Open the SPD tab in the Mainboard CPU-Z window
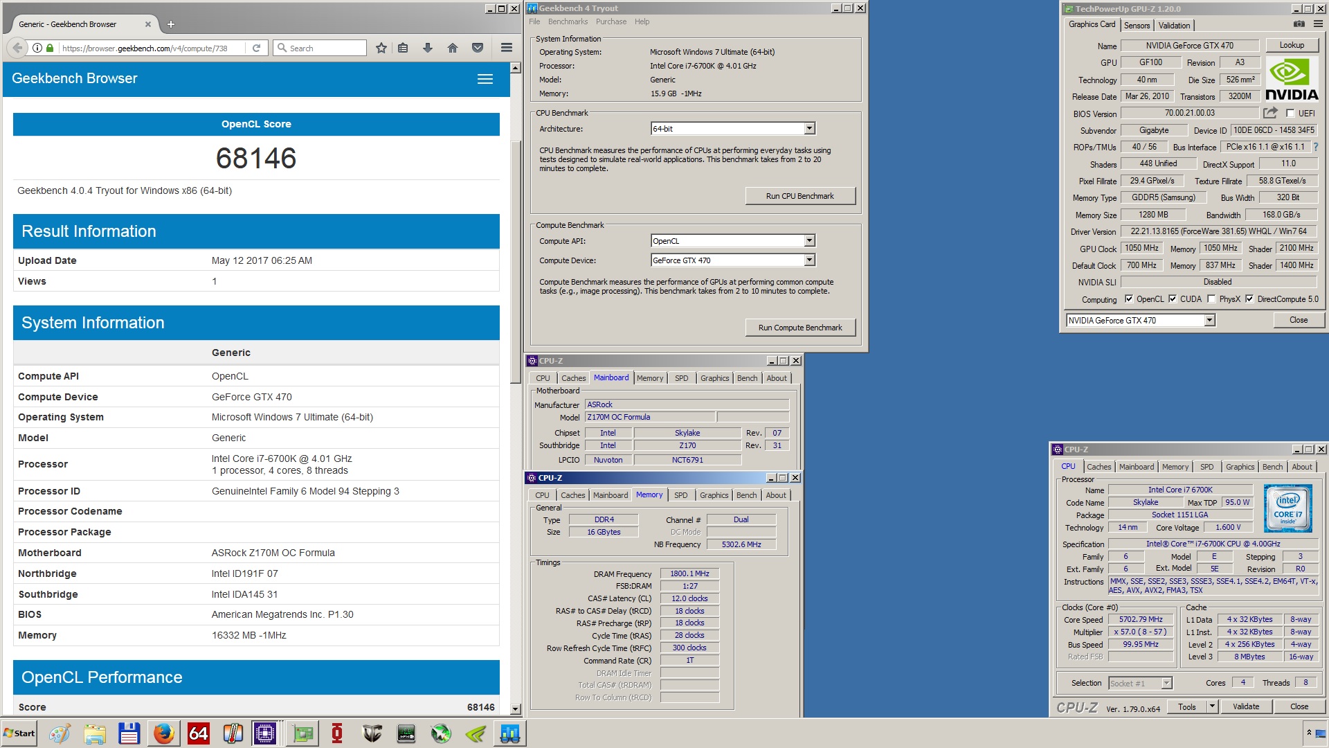The image size is (1329, 748). (681, 378)
